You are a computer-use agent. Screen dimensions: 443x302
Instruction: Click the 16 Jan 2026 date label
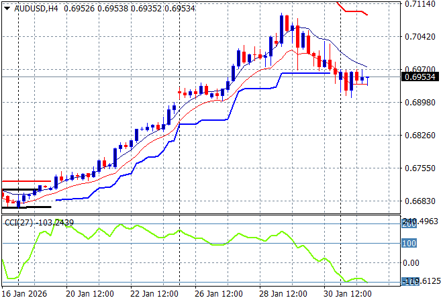pyautogui.click(x=24, y=294)
